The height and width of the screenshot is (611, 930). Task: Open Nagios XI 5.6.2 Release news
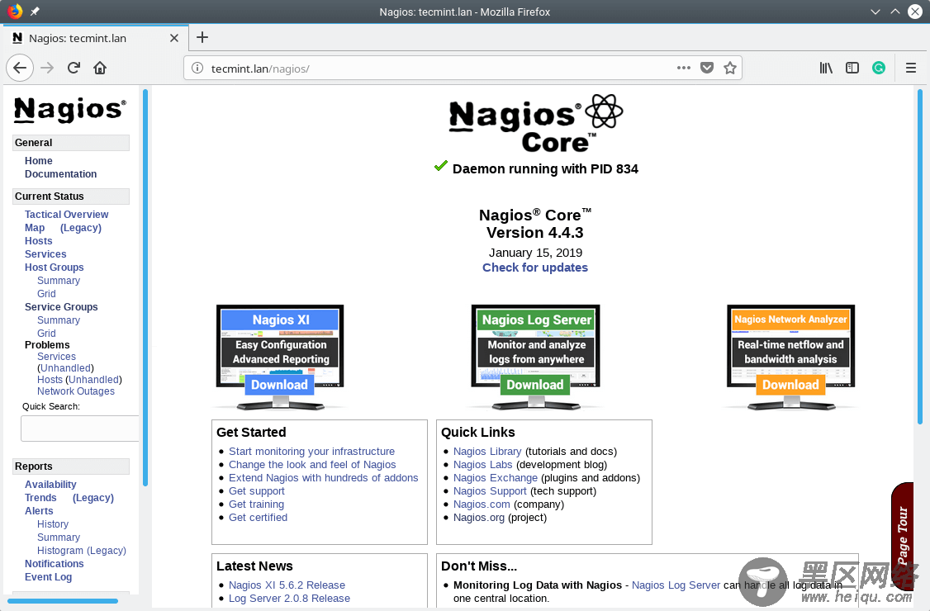pos(287,585)
